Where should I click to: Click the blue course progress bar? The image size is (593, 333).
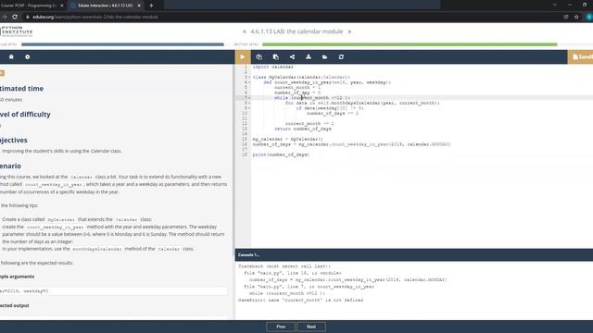(122, 44)
